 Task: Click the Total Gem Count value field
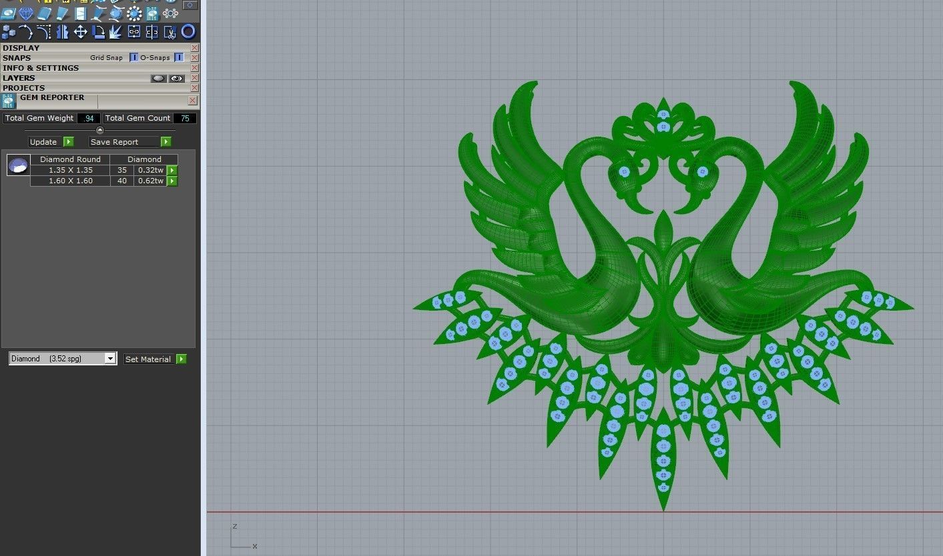[x=185, y=118]
